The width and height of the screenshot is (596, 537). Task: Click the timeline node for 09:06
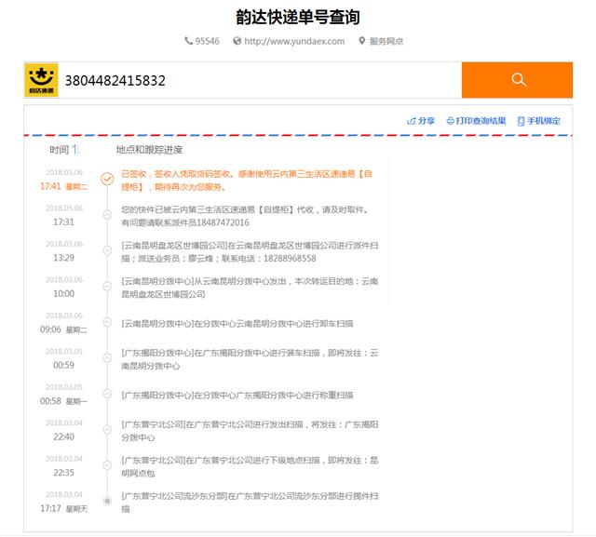pos(108,322)
